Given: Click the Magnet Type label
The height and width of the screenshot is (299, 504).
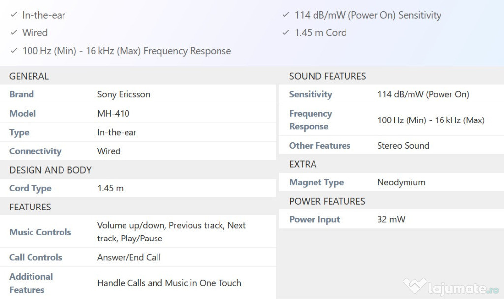Looking at the screenshot, I should tap(316, 182).
